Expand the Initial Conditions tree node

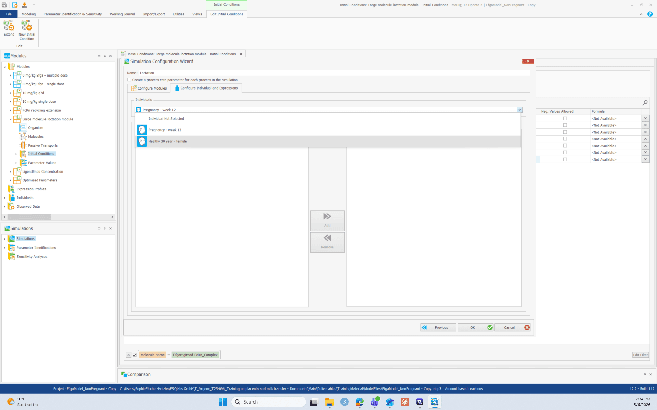coord(16,154)
